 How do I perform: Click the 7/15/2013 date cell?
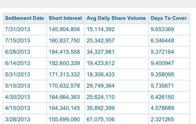point(18,41)
